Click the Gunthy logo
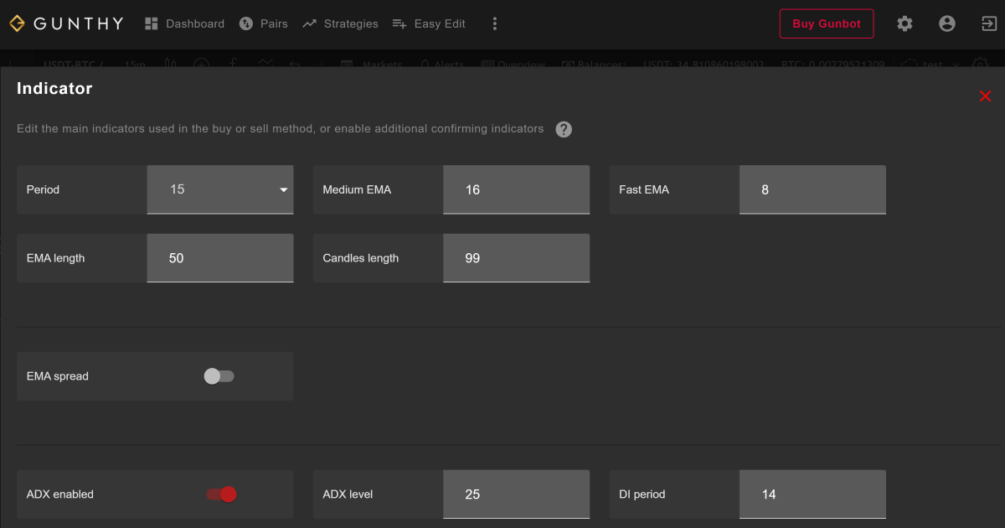Image resolution: width=1005 pixels, height=528 pixels. pyautogui.click(x=66, y=23)
